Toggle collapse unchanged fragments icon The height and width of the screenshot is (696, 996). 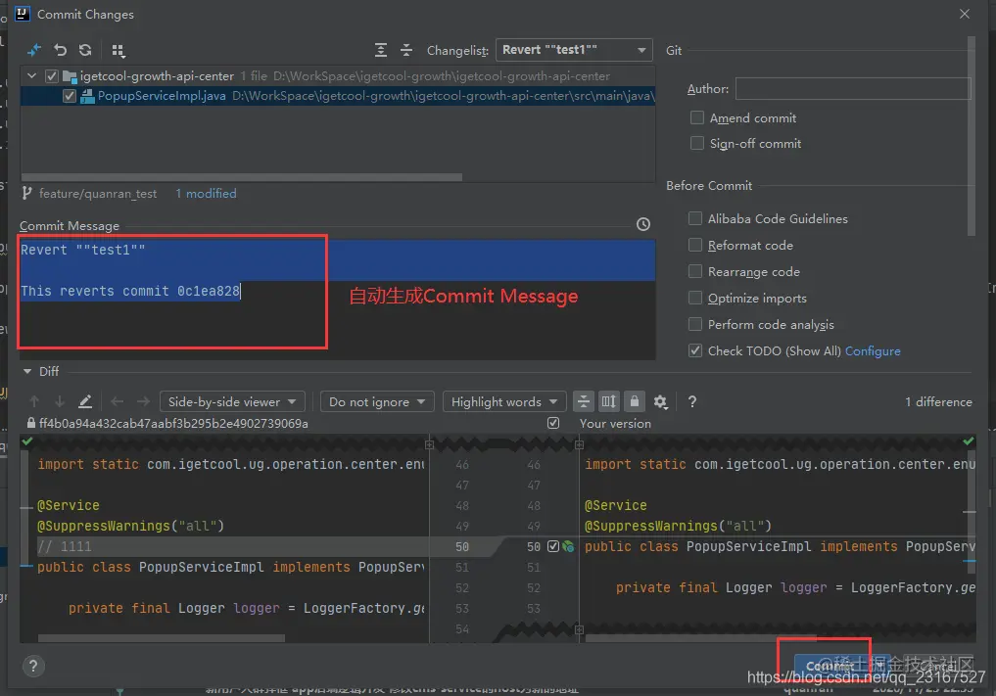click(x=583, y=401)
